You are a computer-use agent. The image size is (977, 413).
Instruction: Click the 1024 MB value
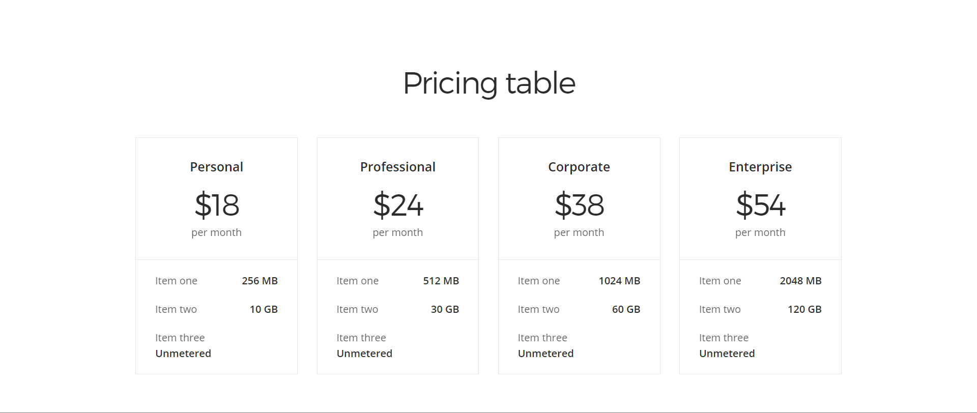click(619, 281)
